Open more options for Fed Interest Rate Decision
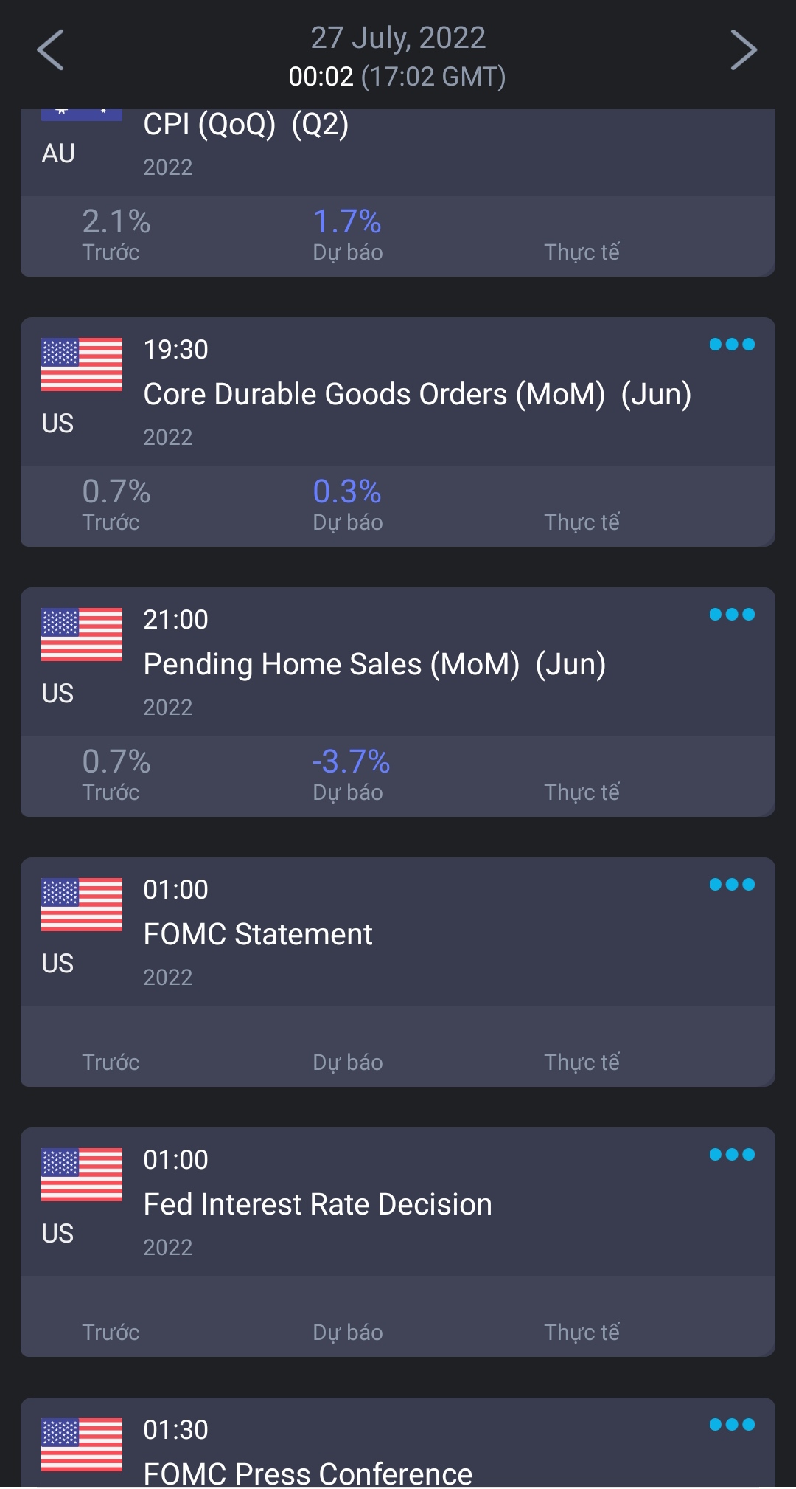796x1489 pixels. pyautogui.click(x=731, y=1155)
